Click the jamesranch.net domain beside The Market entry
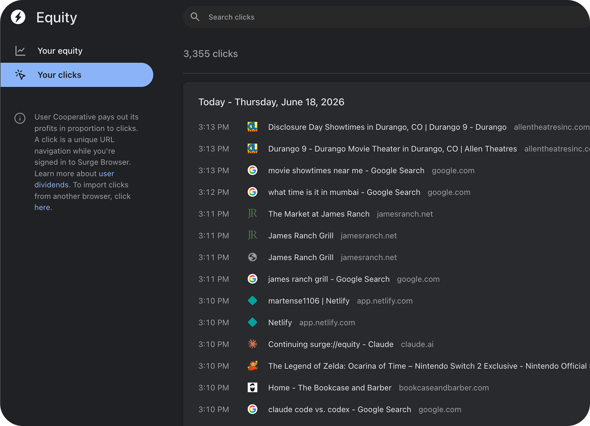 (x=405, y=214)
